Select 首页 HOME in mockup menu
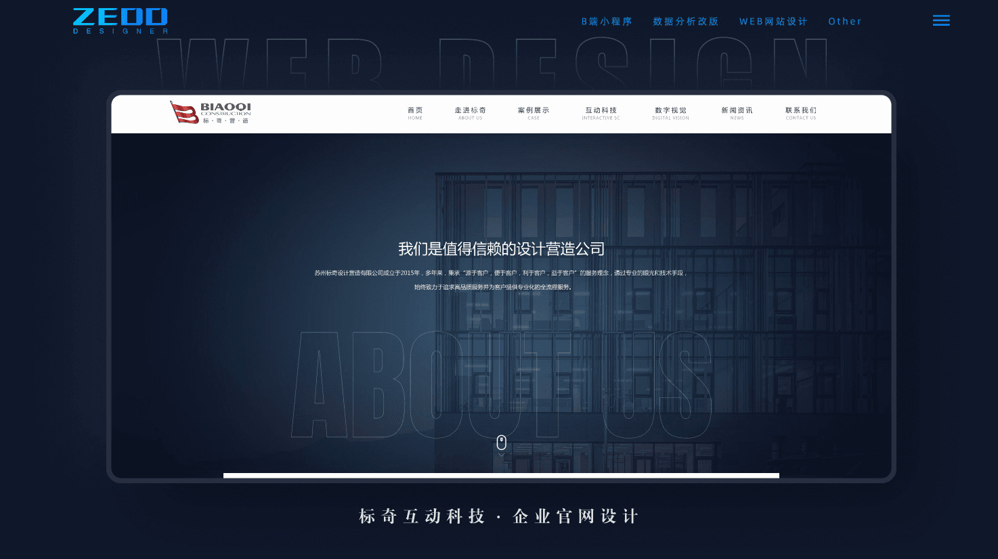 point(415,113)
